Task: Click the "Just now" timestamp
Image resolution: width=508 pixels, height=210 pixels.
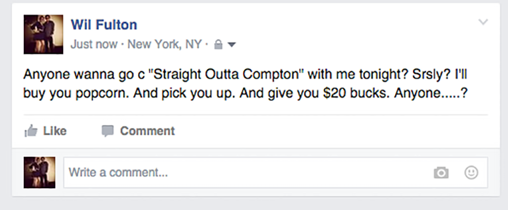Action: point(94,44)
